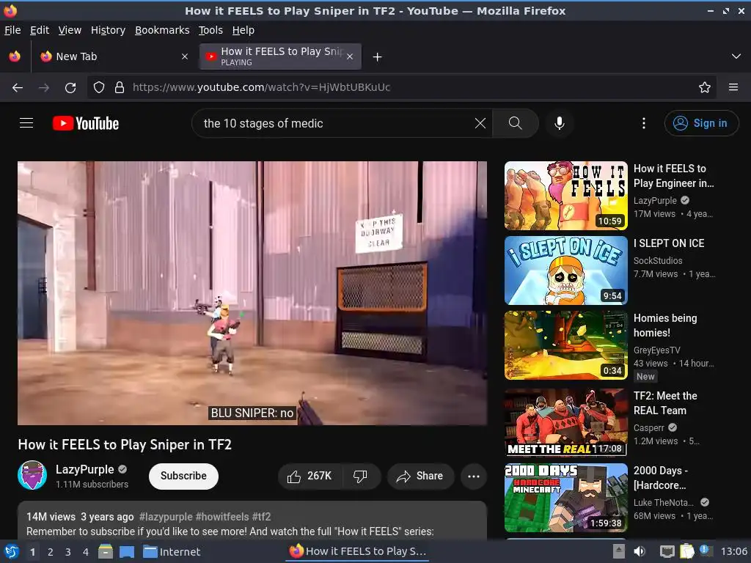Pause the video by clicking the player
Image resolution: width=751 pixels, height=563 pixels.
pyautogui.click(x=252, y=293)
